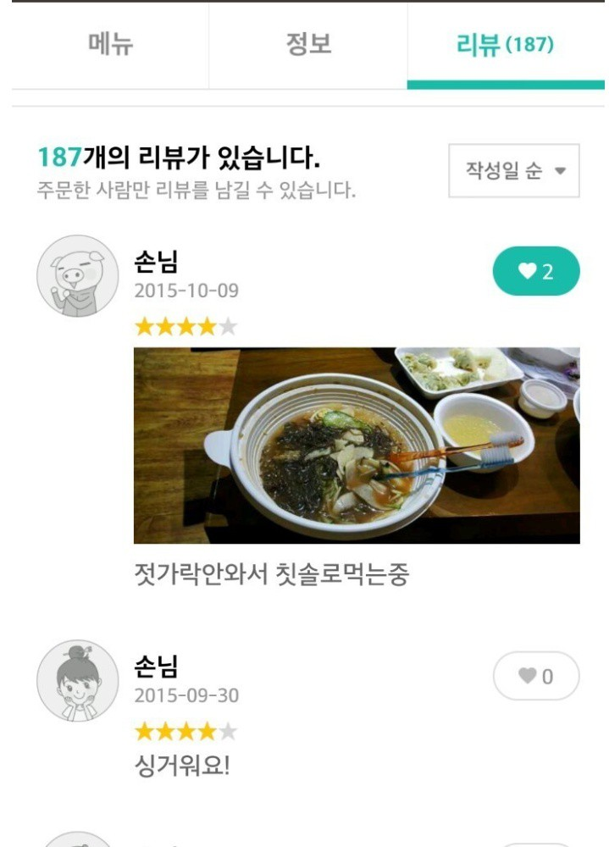Click the pig avatar of the first reviewer
The width and height of the screenshot is (609, 847).
point(77,276)
